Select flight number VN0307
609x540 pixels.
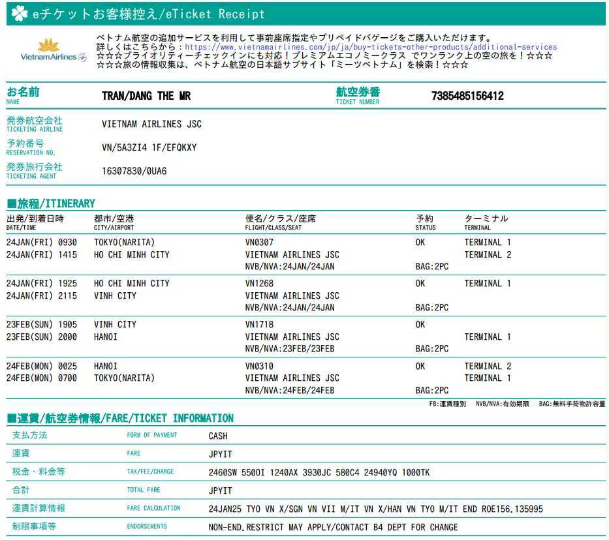(x=259, y=242)
